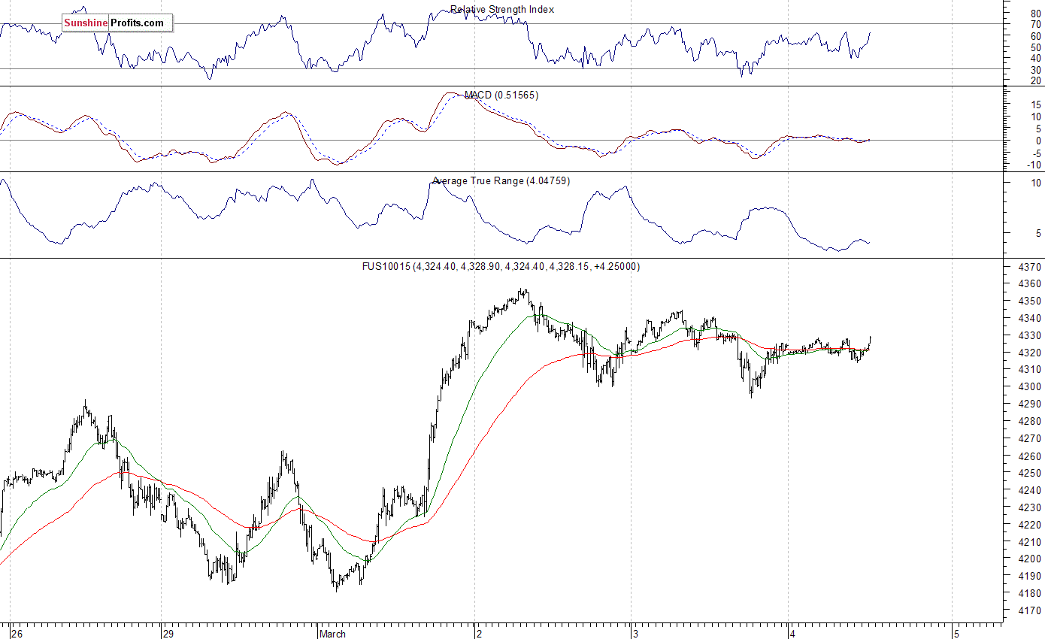Select the Relative Strength Index title

pyautogui.click(x=502, y=10)
